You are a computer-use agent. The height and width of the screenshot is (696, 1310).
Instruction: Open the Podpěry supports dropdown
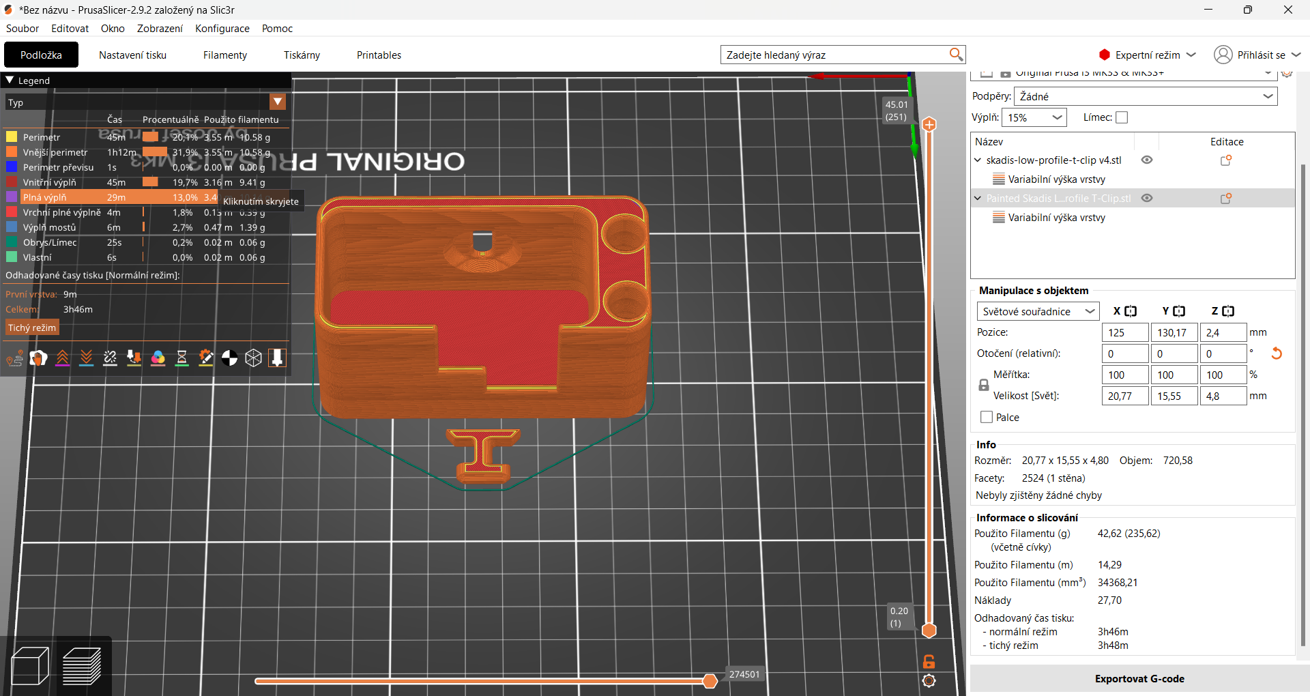coord(1146,96)
